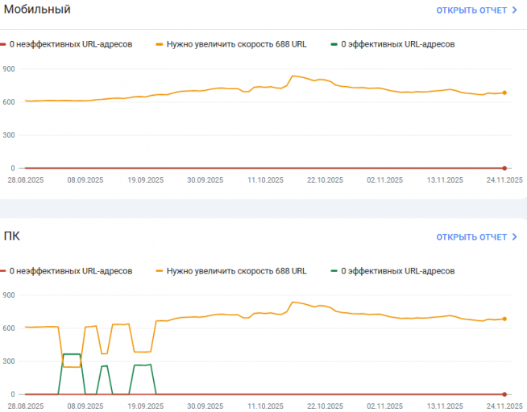
Task: Open the Мобильный report link
Action: tap(471, 10)
